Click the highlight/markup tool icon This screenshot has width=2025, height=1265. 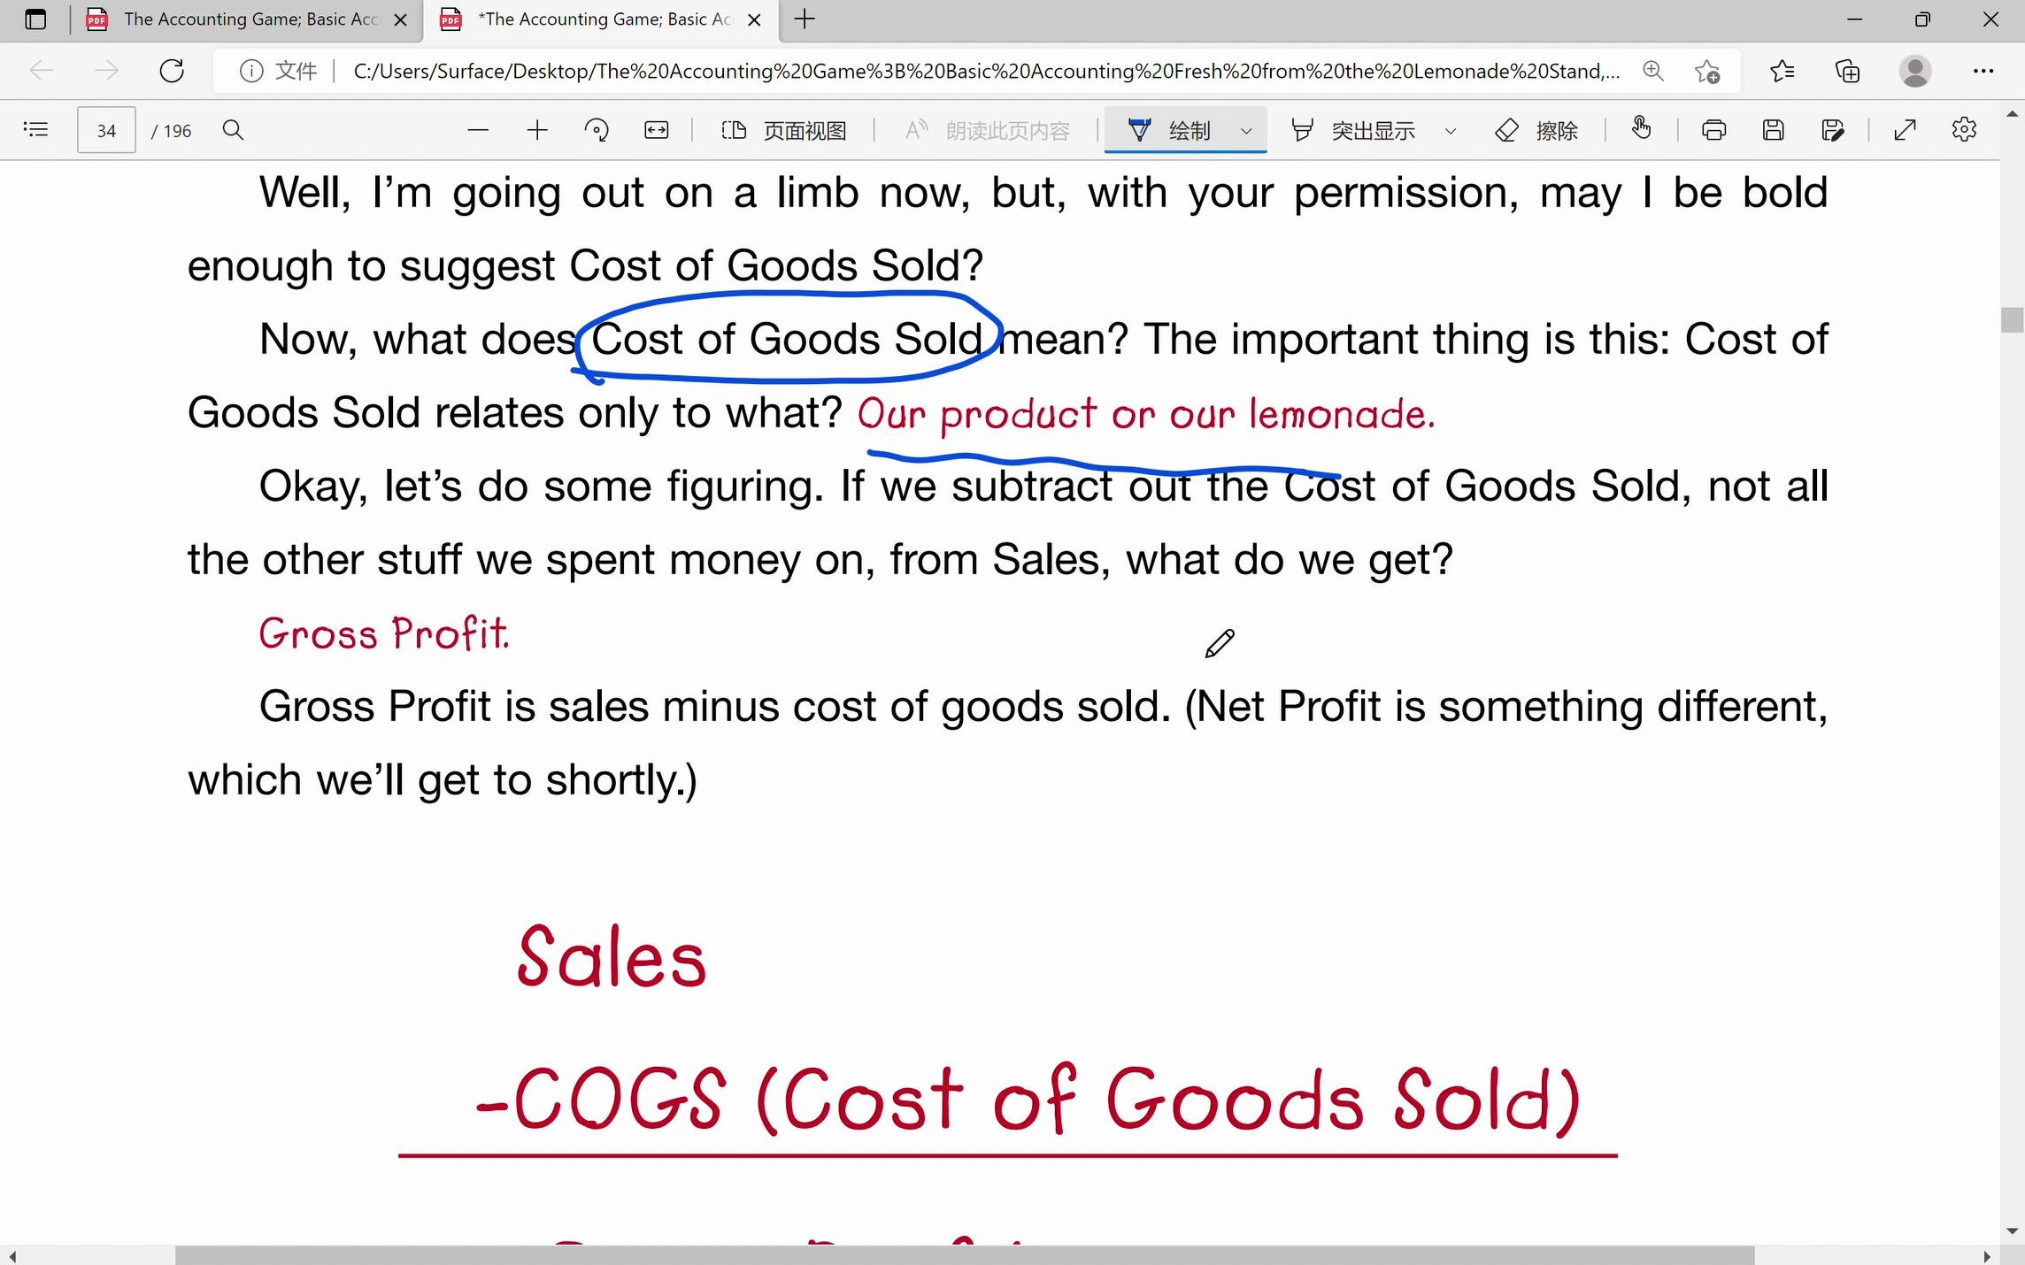point(1302,130)
